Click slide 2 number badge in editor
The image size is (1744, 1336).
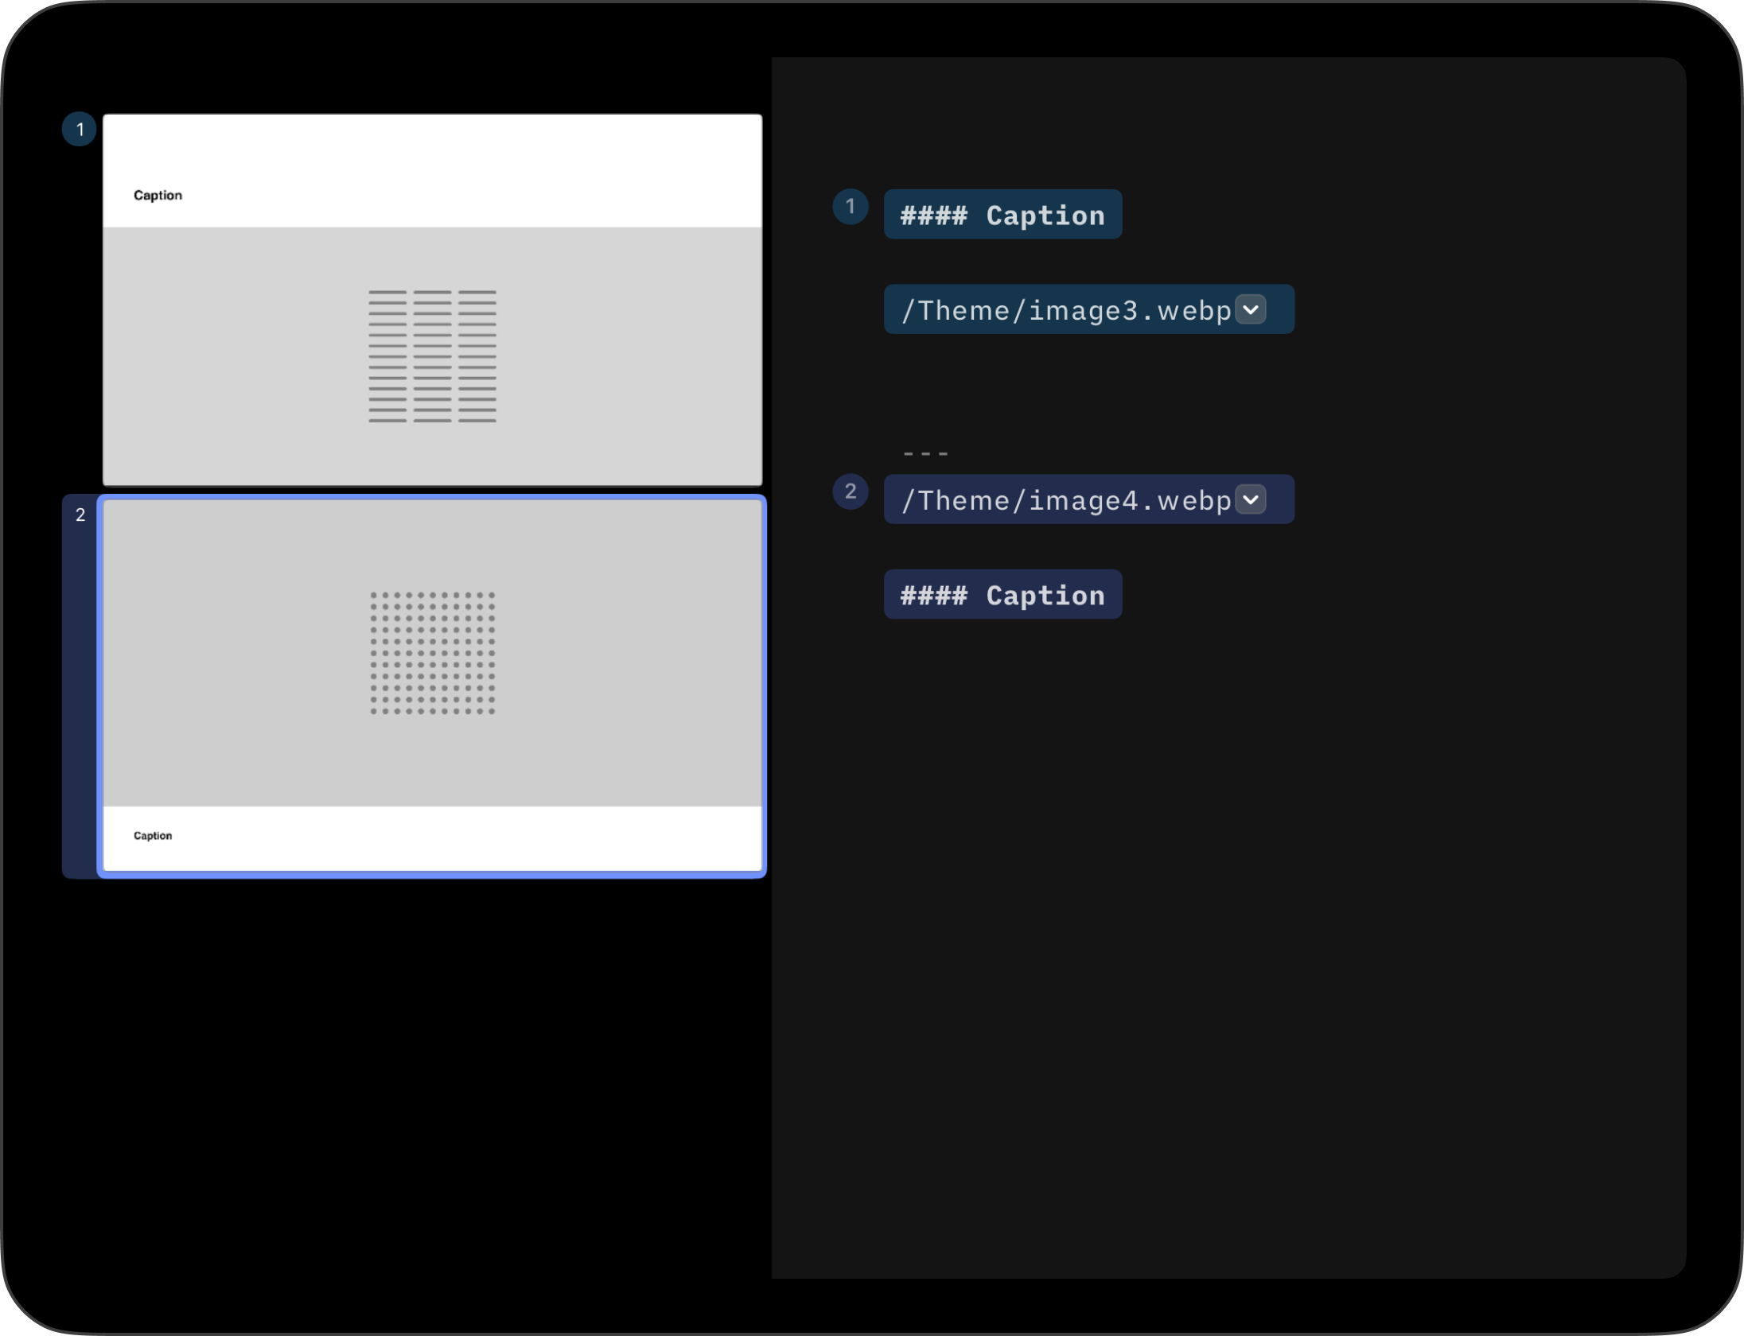(850, 491)
